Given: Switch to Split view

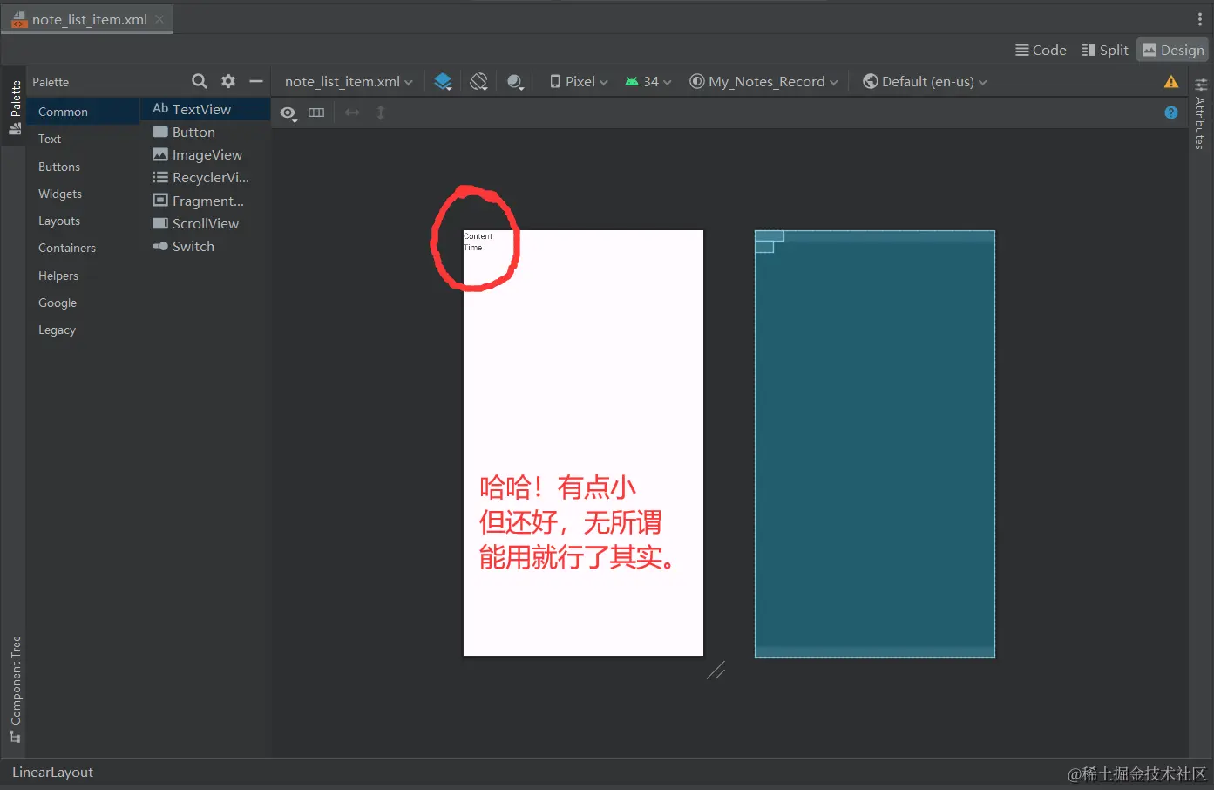Looking at the screenshot, I should 1105,50.
